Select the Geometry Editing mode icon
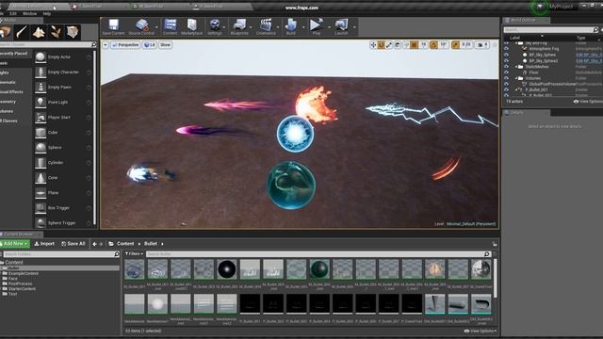 (73, 32)
